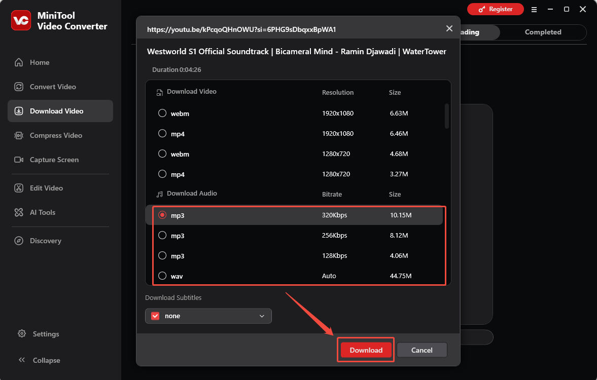Click the Download Video section icon

pyautogui.click(x=160, y=92)
